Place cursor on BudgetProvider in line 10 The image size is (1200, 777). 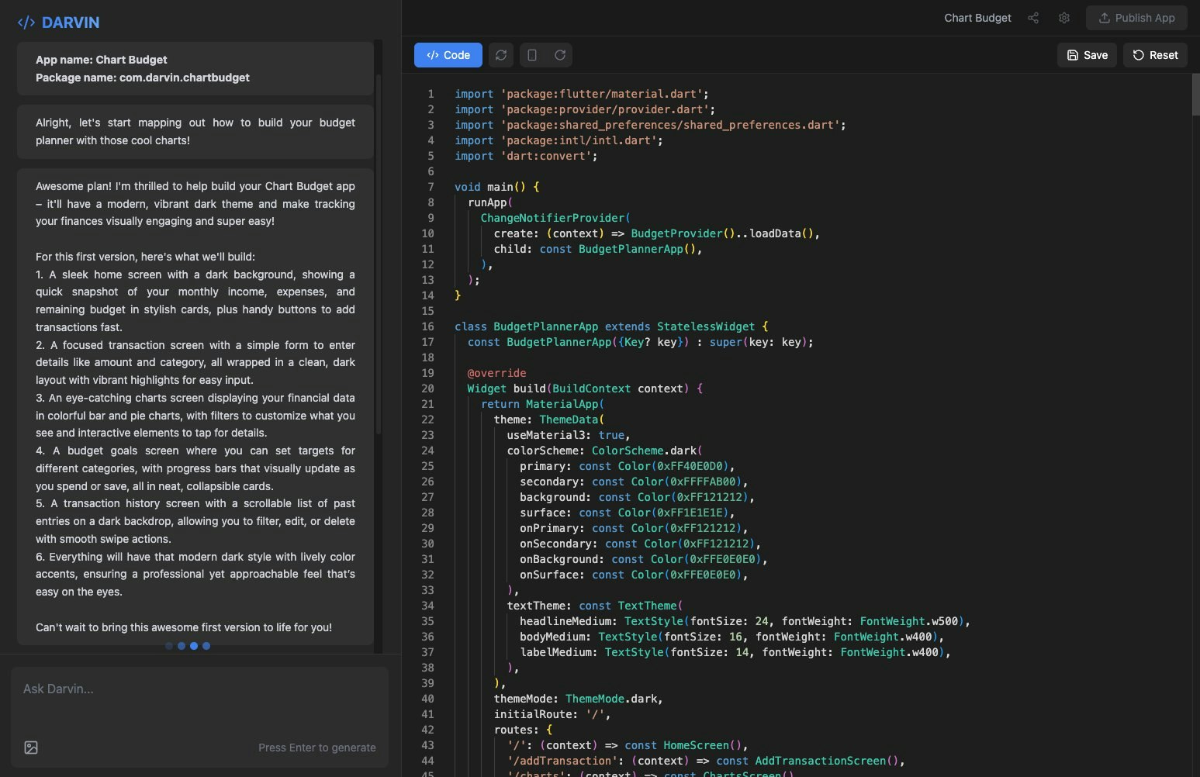[676, 233]
